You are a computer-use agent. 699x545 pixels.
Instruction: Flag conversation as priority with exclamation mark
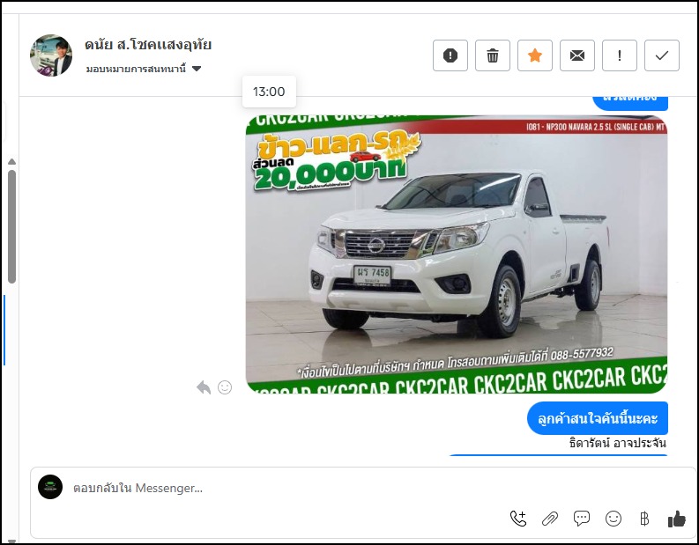click(x=620, y=55)
